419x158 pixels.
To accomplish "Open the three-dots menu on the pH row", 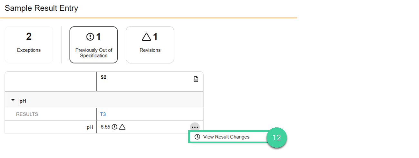I will point(195,127).
